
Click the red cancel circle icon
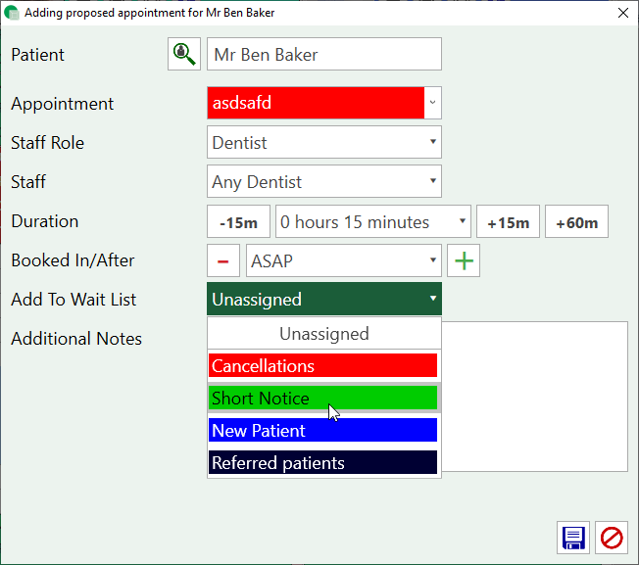(612, 538)
